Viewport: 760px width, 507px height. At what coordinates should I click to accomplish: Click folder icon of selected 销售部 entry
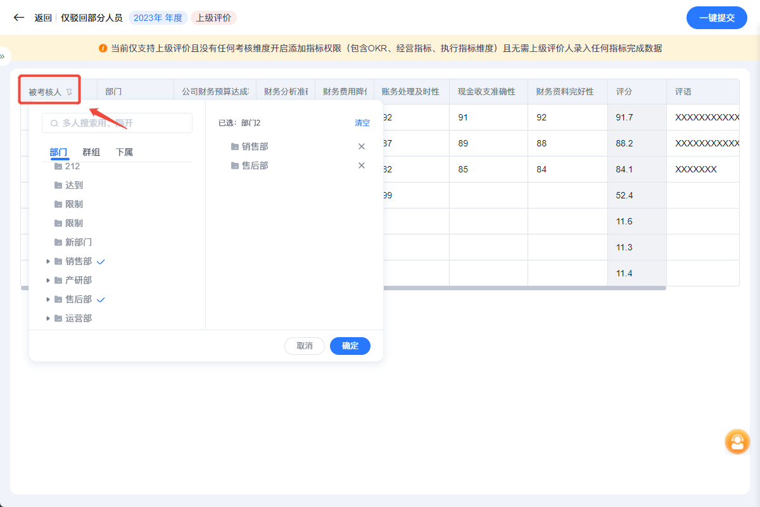[235, 146]
